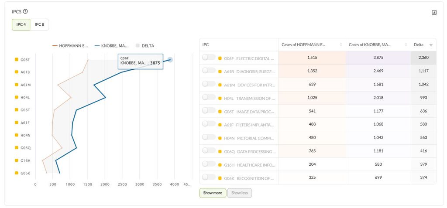Click yellow marker beside A61F chart axis label

coord(17,123)
